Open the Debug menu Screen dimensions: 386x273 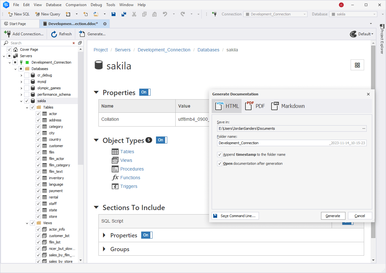[x=96, y=4]
